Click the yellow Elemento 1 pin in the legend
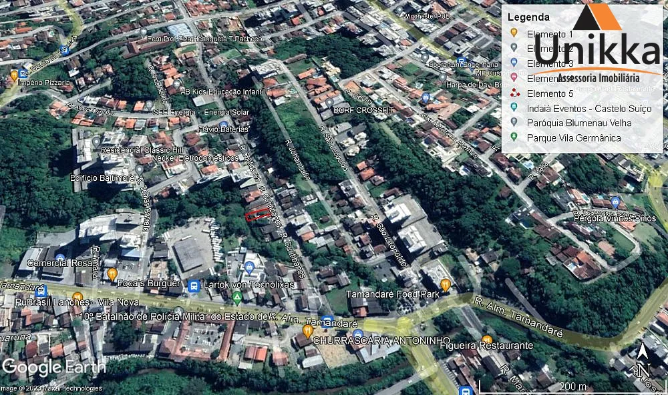The width and height of the screenshot is (668, 395). point(514,31)
